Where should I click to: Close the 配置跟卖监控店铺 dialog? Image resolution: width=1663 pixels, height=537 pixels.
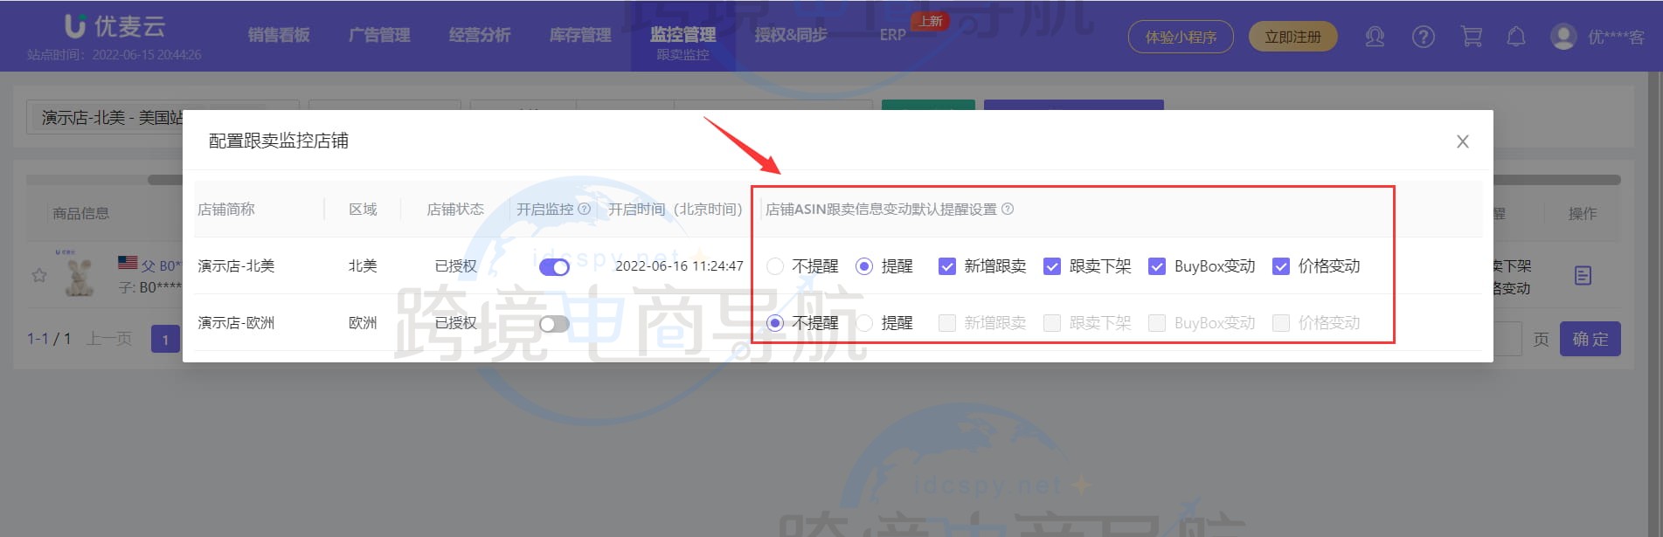1462,141
